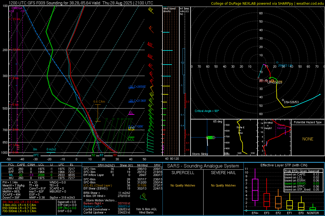Click the -20 C=21369' temperature level label
325x216 pixels.
pos(137,101)
